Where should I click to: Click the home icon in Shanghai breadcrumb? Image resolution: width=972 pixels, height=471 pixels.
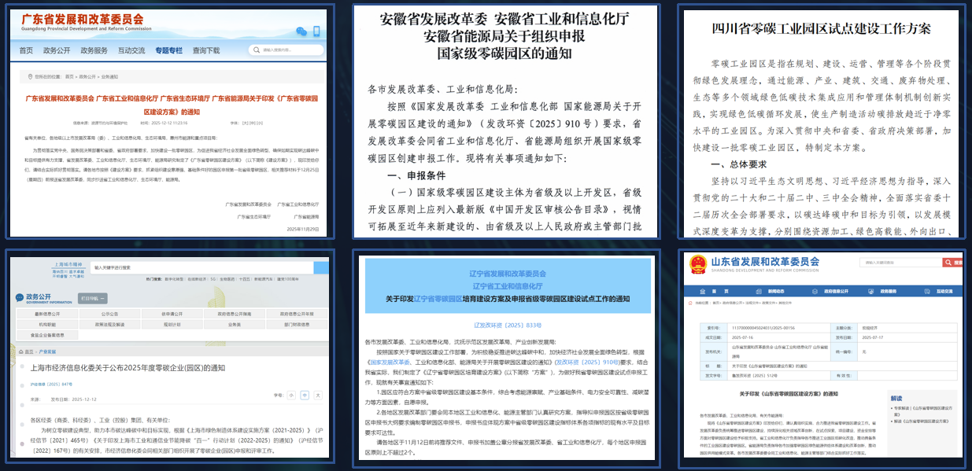point(20,351)
